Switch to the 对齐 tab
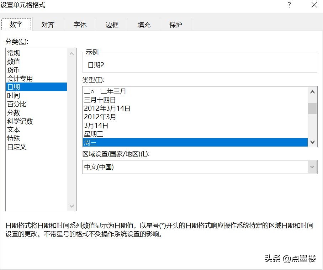The width and height of the screenshot is (323, 270). point(48,24)
